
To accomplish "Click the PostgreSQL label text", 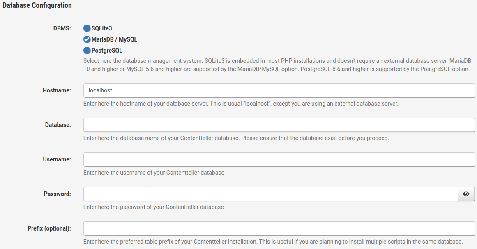I will coord(107,51).
